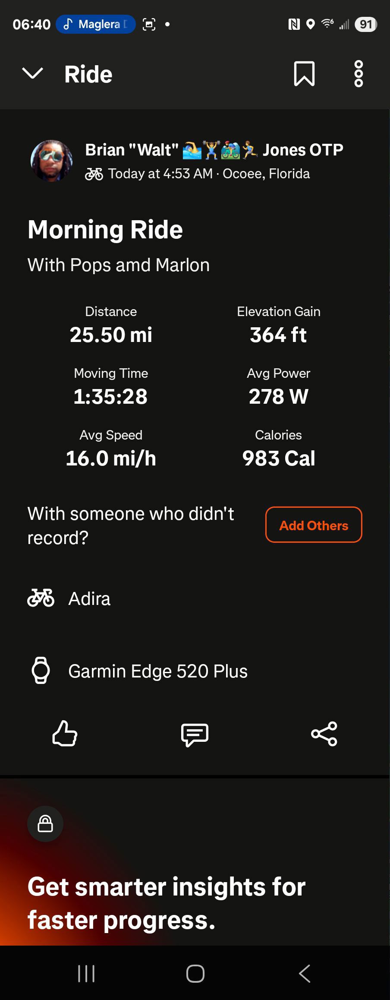Share the activity using the share icon
This screenshot has height=1000, width=390.
click(x=324, y=734)
